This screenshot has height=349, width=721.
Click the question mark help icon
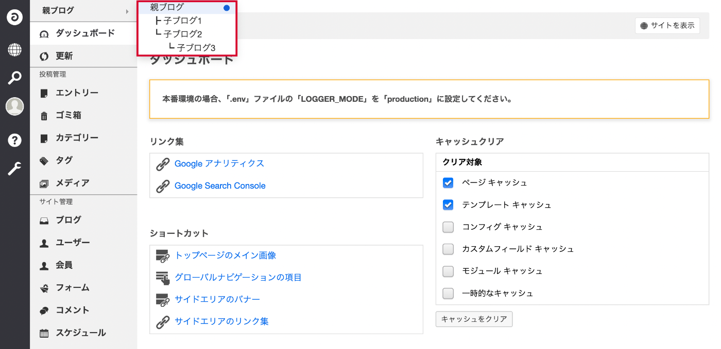click(x=14, y=140)
